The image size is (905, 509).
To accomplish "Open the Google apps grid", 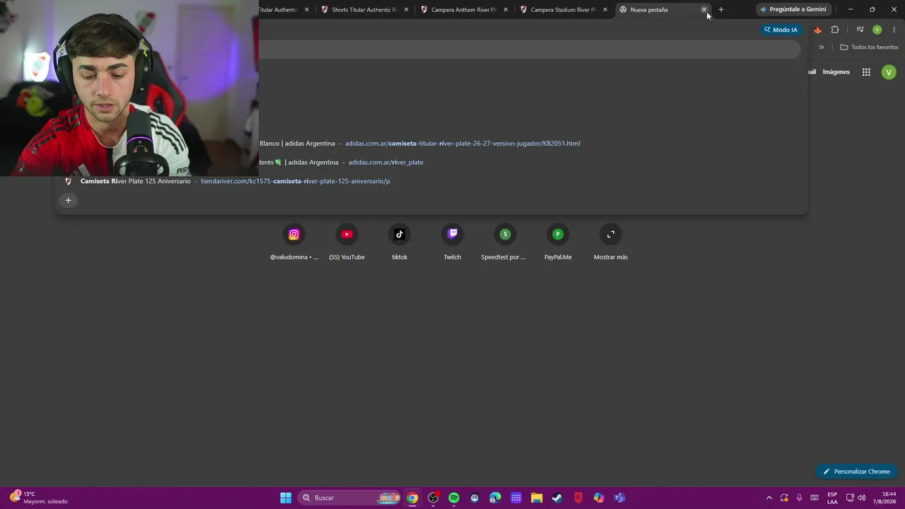I will [866, 72].
